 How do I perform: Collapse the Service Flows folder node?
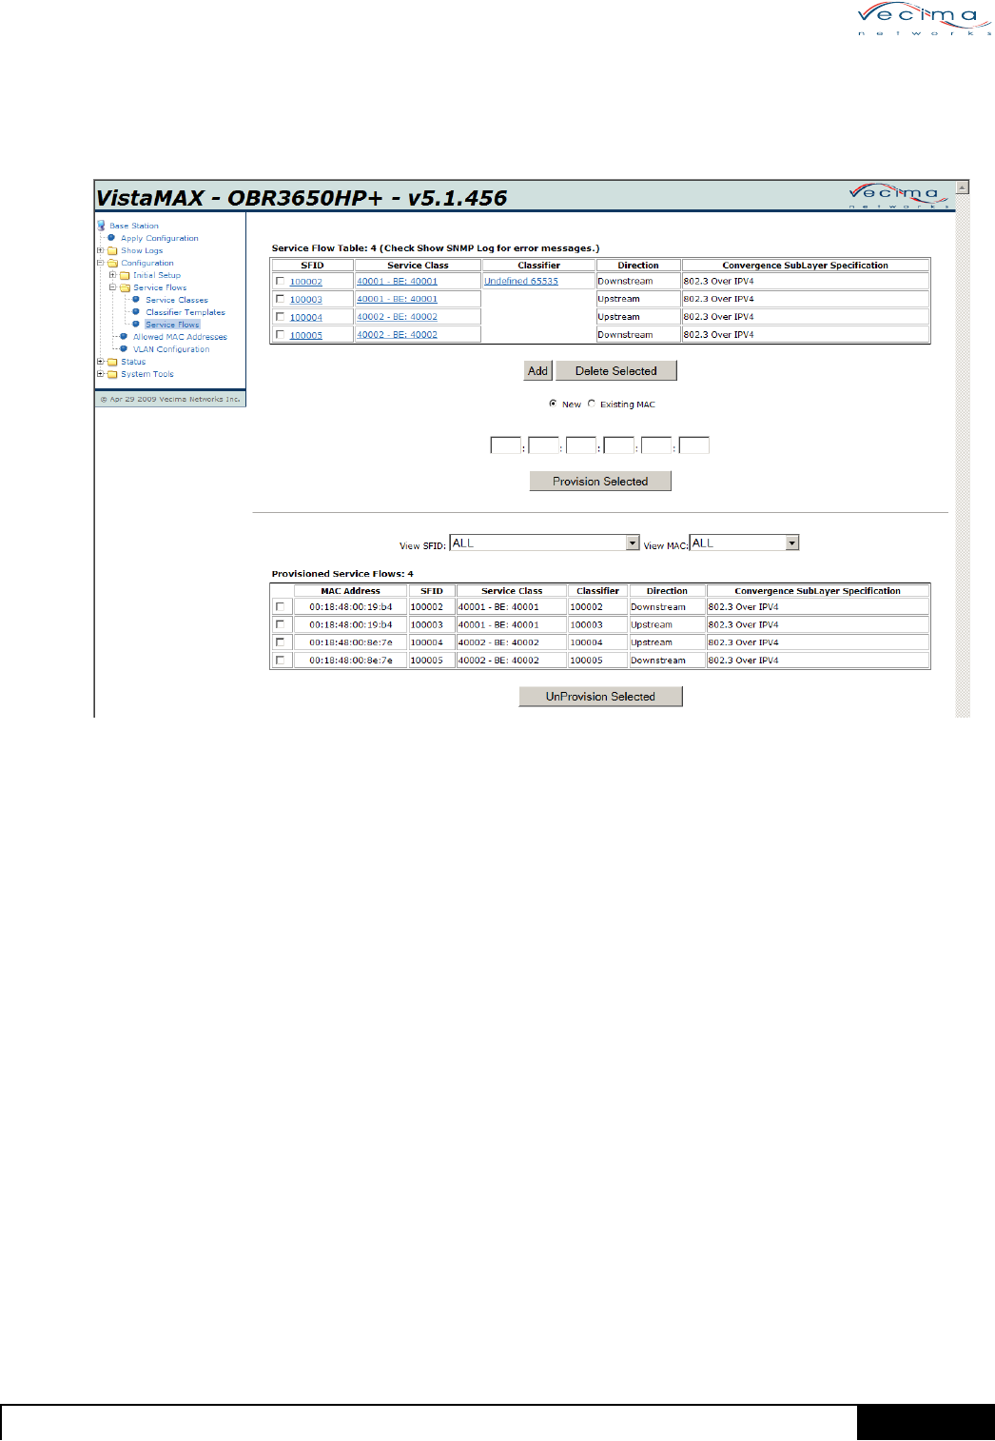click(112, 287)
